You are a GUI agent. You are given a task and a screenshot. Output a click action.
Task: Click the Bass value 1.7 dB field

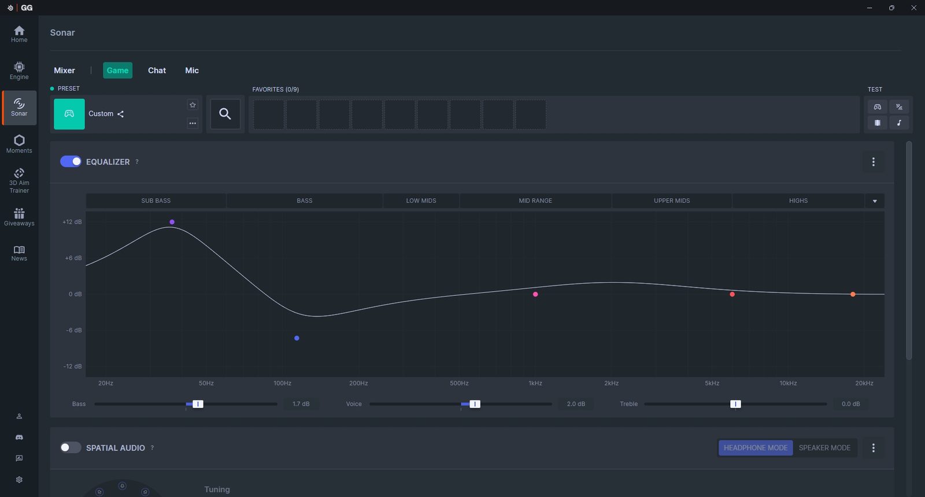click(x=301, y=404)
